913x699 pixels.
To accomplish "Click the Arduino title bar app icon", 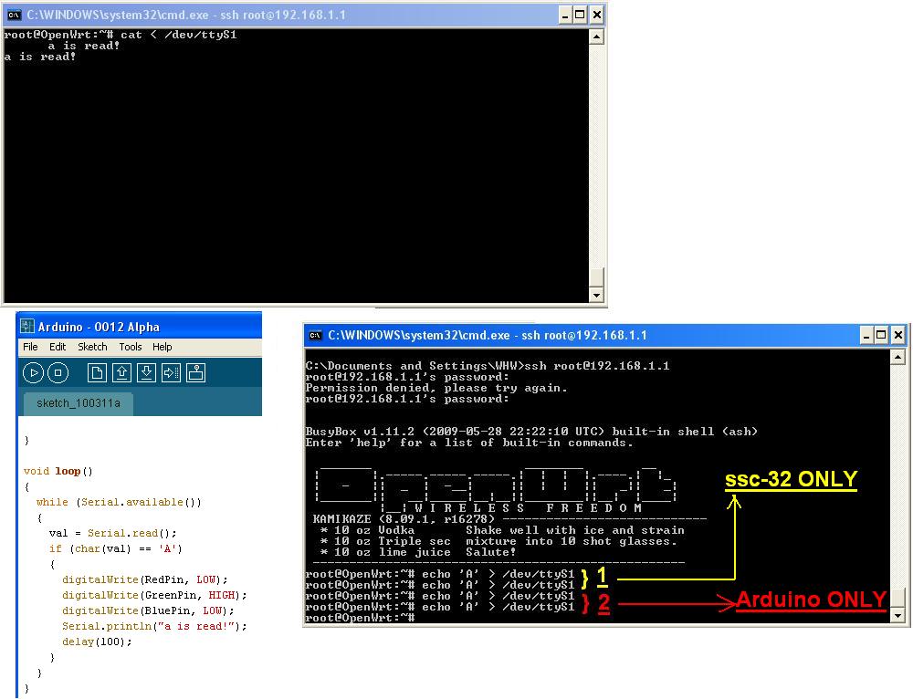I will pos(27,326).
